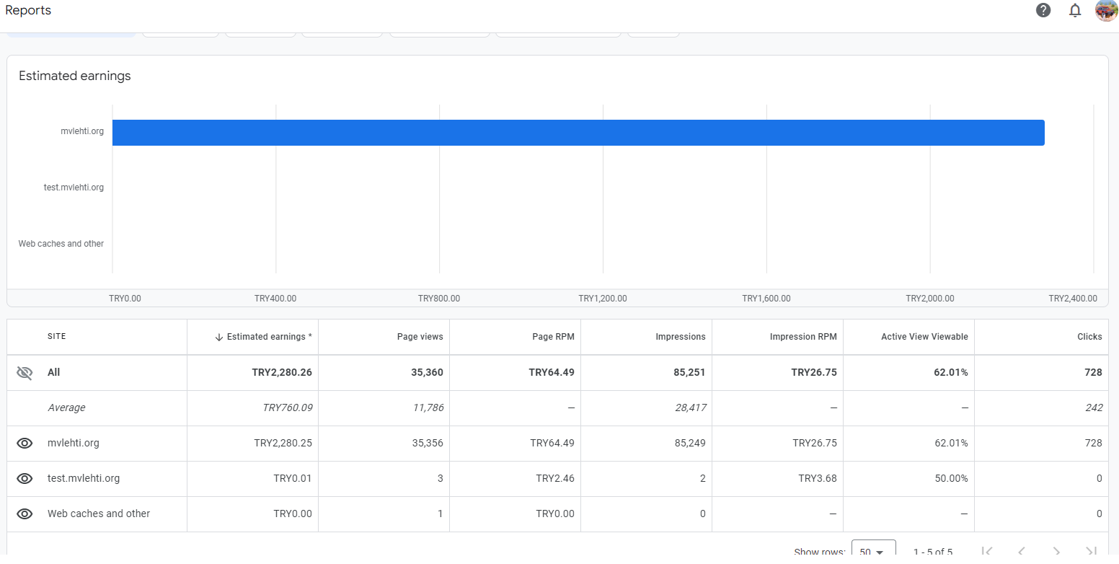Toggle the crossed-out eye on the All row
Viewport: 1119px width, 564px height.
pos(25,373)
